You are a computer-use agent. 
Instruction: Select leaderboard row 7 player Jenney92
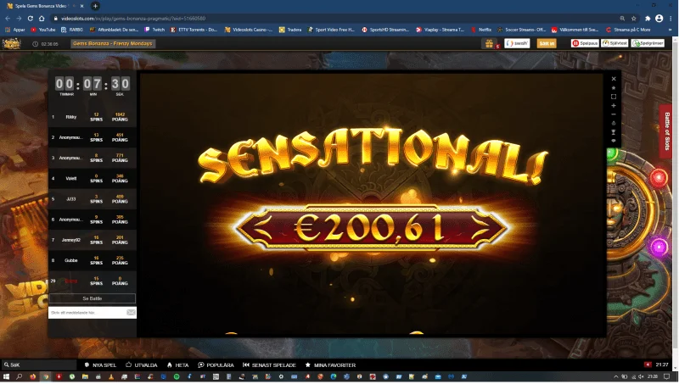click(x=93, y=240)
